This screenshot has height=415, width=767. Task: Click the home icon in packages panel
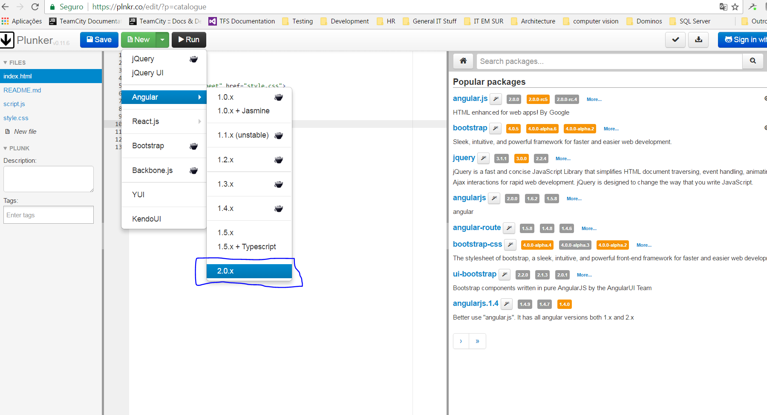(x=463, y=61)
